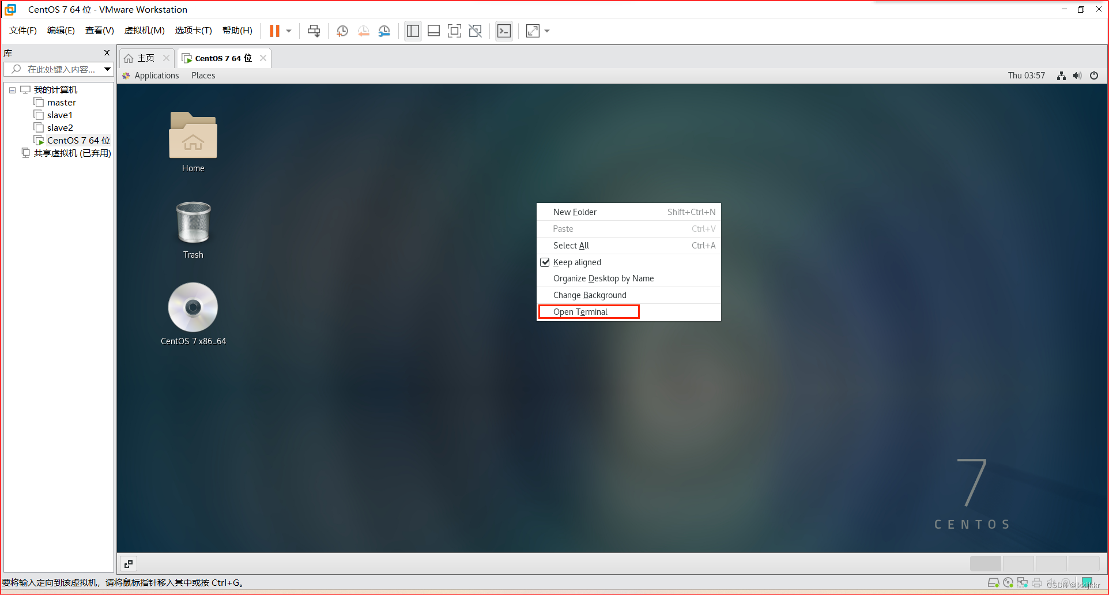Choose New Folder from context menu
This screenshot has height=595, width=1109.
[x=629, y=212]
